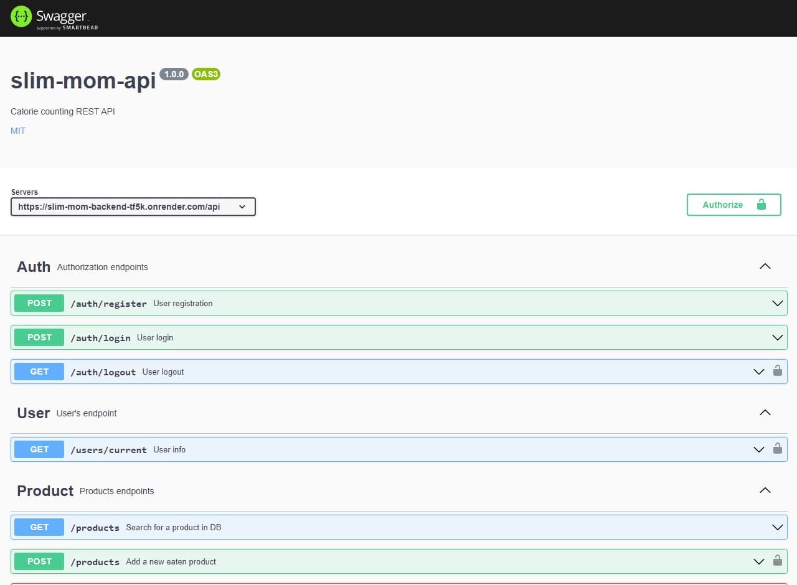Screen dimensions: 797x585
Task: Click lock icon on /users/current row
Action: click(777, 449)
